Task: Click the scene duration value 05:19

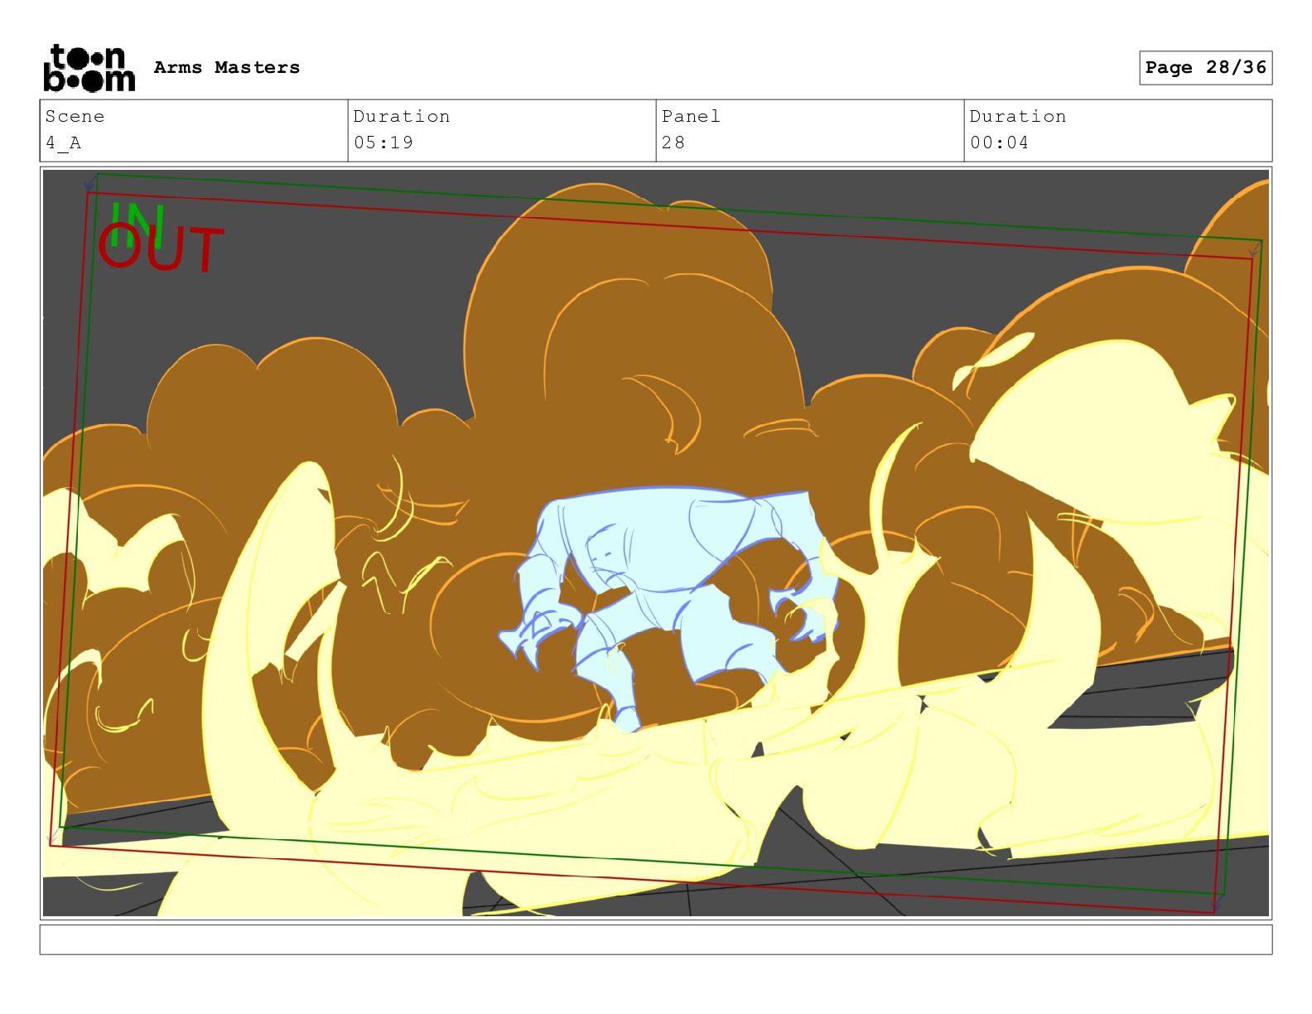Action: click(x=383, y=143)
